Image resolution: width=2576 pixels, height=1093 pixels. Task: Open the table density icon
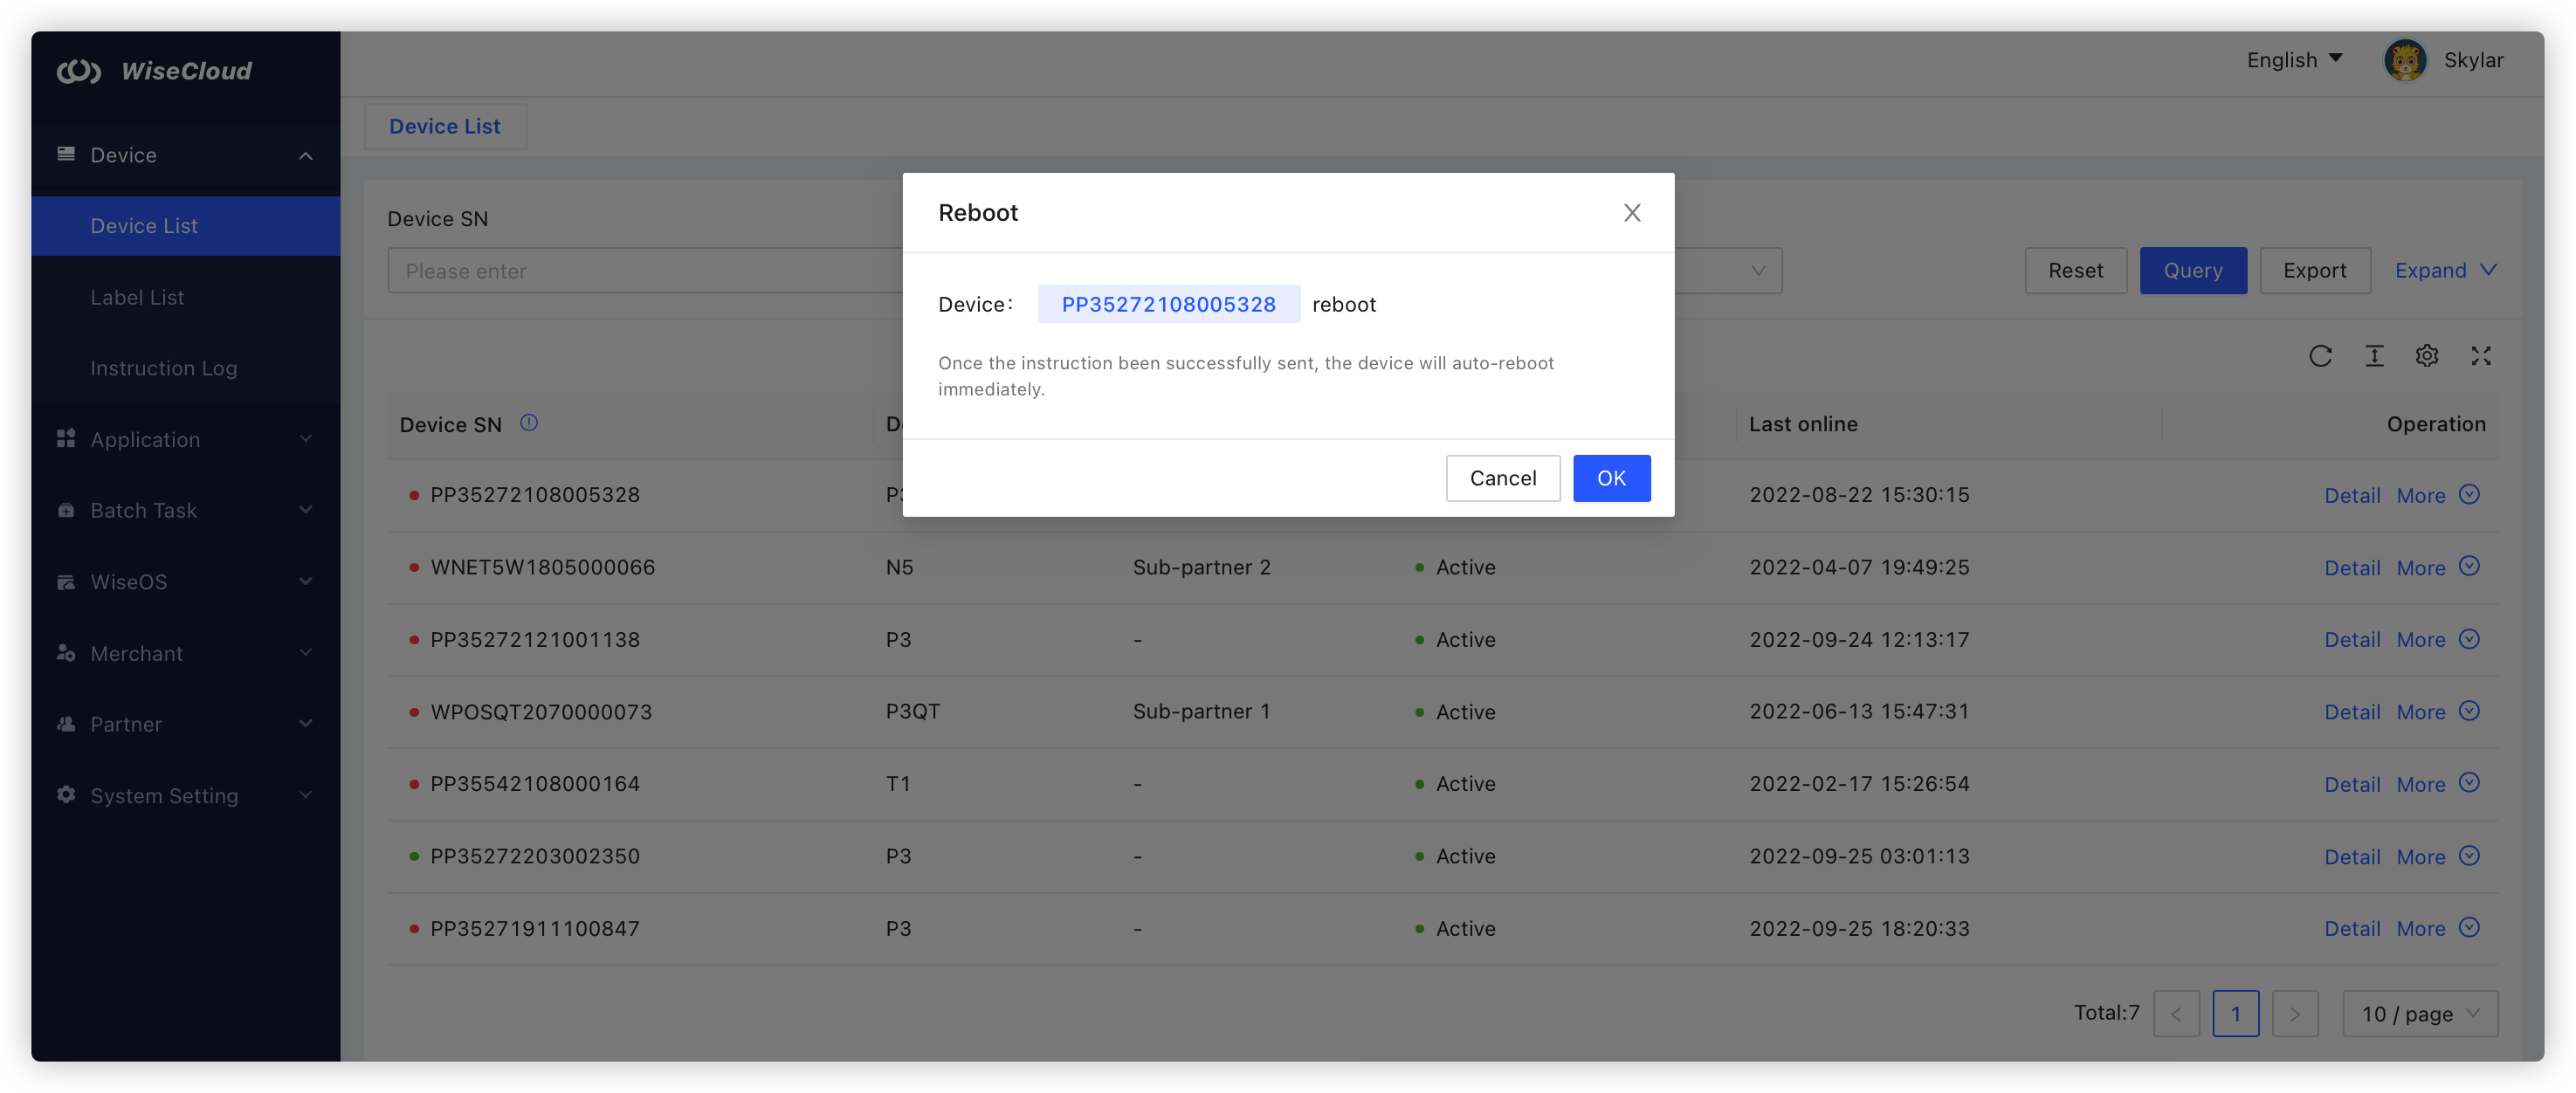coord(2374,356)
